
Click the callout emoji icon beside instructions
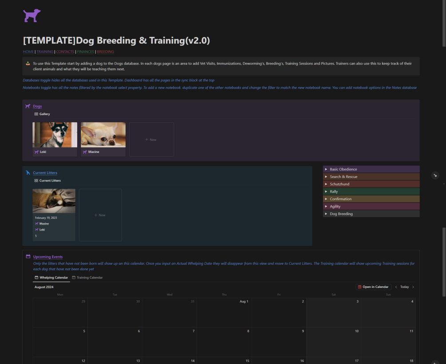click(28, 63)
